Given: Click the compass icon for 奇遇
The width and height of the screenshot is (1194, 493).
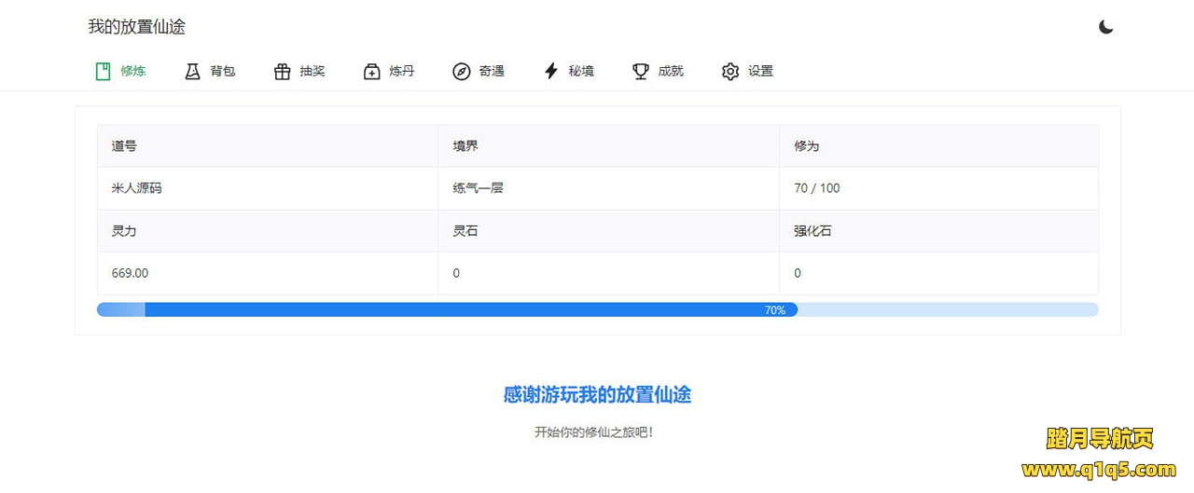Looking at the screenshot, I should [461, 71].
